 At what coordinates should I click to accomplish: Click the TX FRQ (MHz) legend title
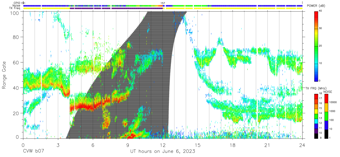tap(316, 88)
